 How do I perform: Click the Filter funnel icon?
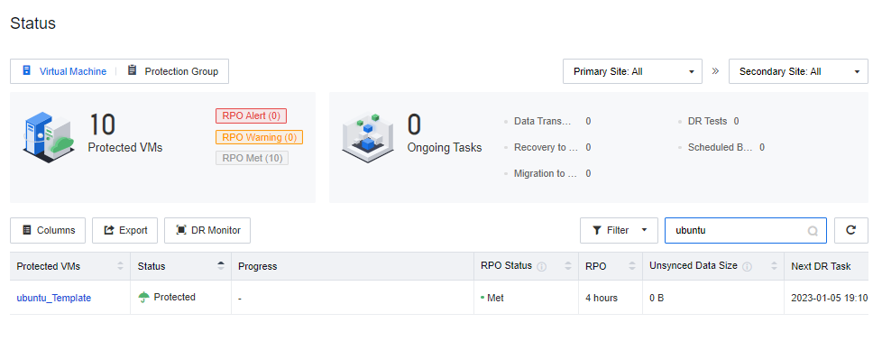click(597, 230)
